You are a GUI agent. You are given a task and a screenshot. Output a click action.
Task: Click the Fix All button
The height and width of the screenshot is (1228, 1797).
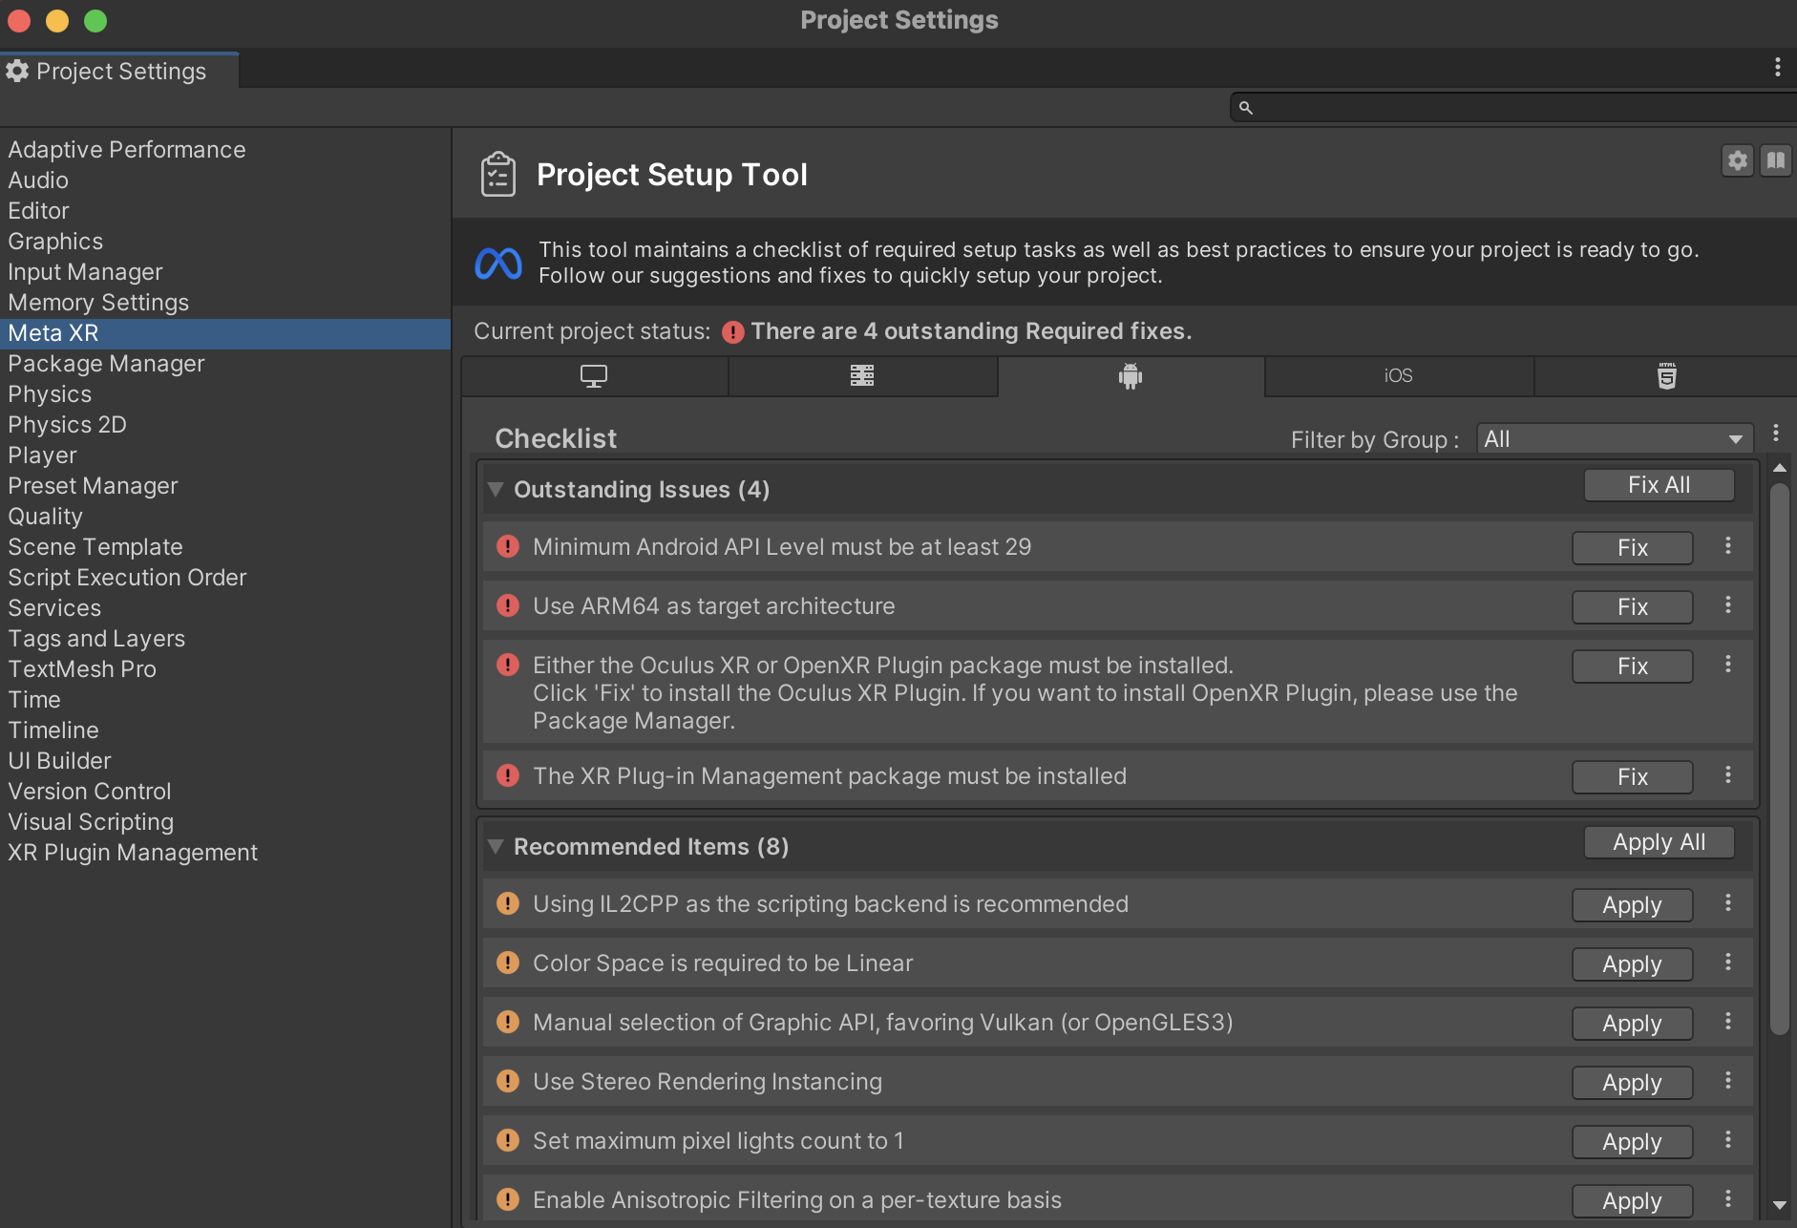(1658, 484)
